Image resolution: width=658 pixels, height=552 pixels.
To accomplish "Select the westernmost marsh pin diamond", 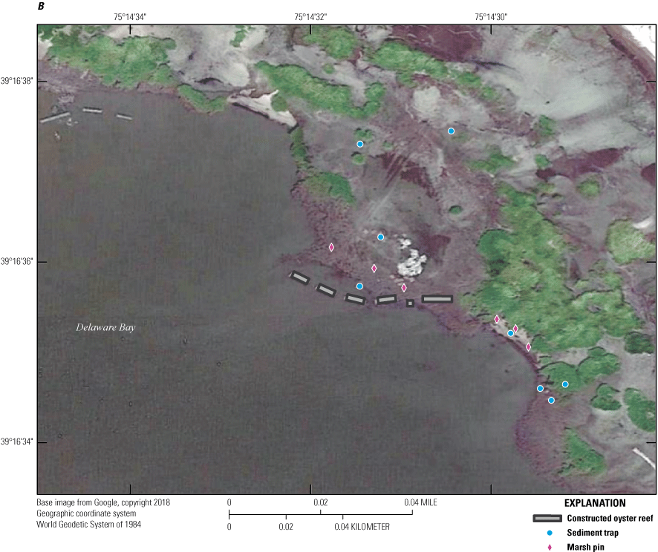I will tap(331, 247).
